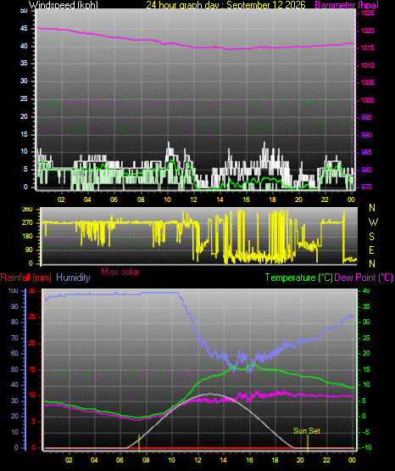
Task: Select the 90 value on the blue humidity axis
Action: pos(14,306)
